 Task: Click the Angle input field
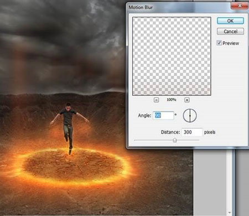163,116
